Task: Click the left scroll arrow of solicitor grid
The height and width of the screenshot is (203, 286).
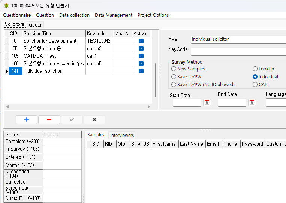Action: point(7,107)
